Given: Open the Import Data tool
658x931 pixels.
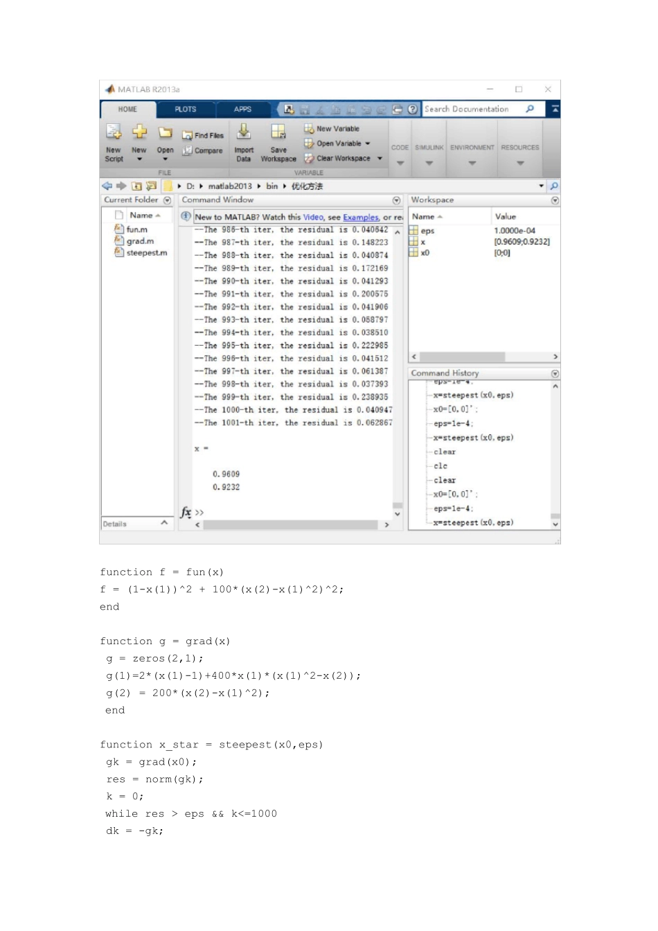Looking at the screenshot, I should click(x=244, y=132).
